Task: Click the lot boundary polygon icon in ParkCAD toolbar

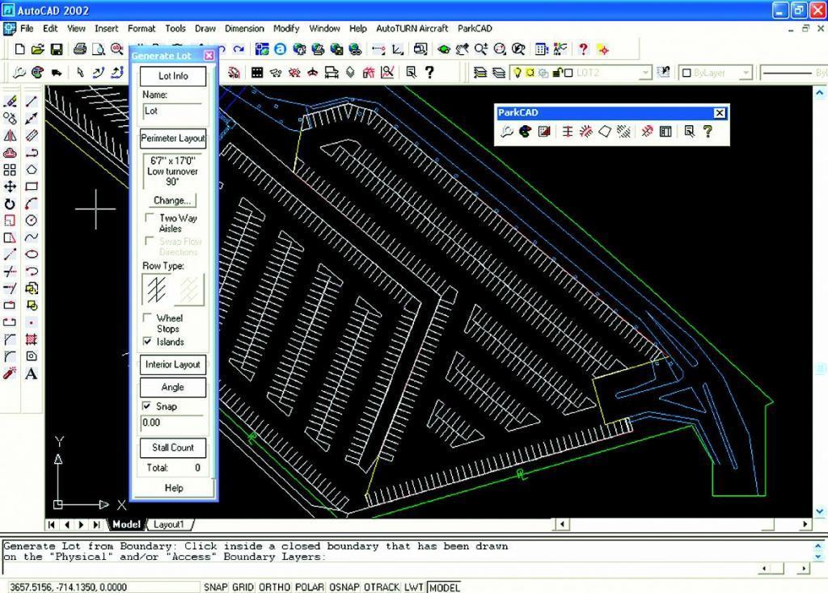Action: click(605, 132)
